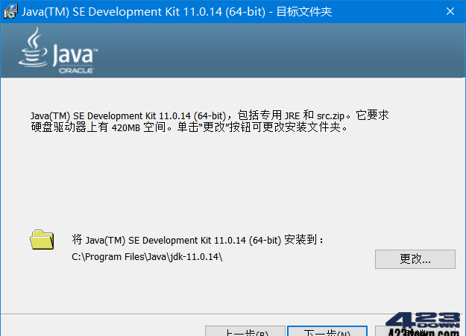
Task: Click the Java Oracle logo
Action: pos(58,51)
